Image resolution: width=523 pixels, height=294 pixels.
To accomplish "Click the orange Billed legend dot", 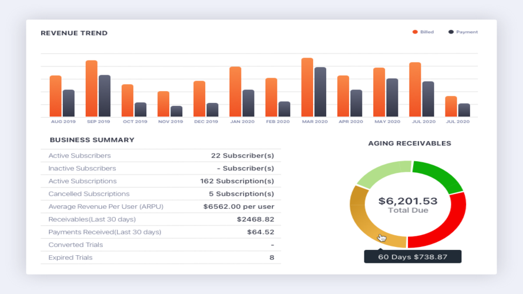I will 415,32.
